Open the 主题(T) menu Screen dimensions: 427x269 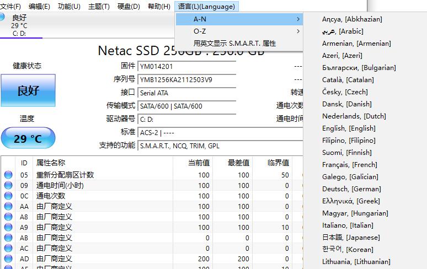[x=99, y=6]
